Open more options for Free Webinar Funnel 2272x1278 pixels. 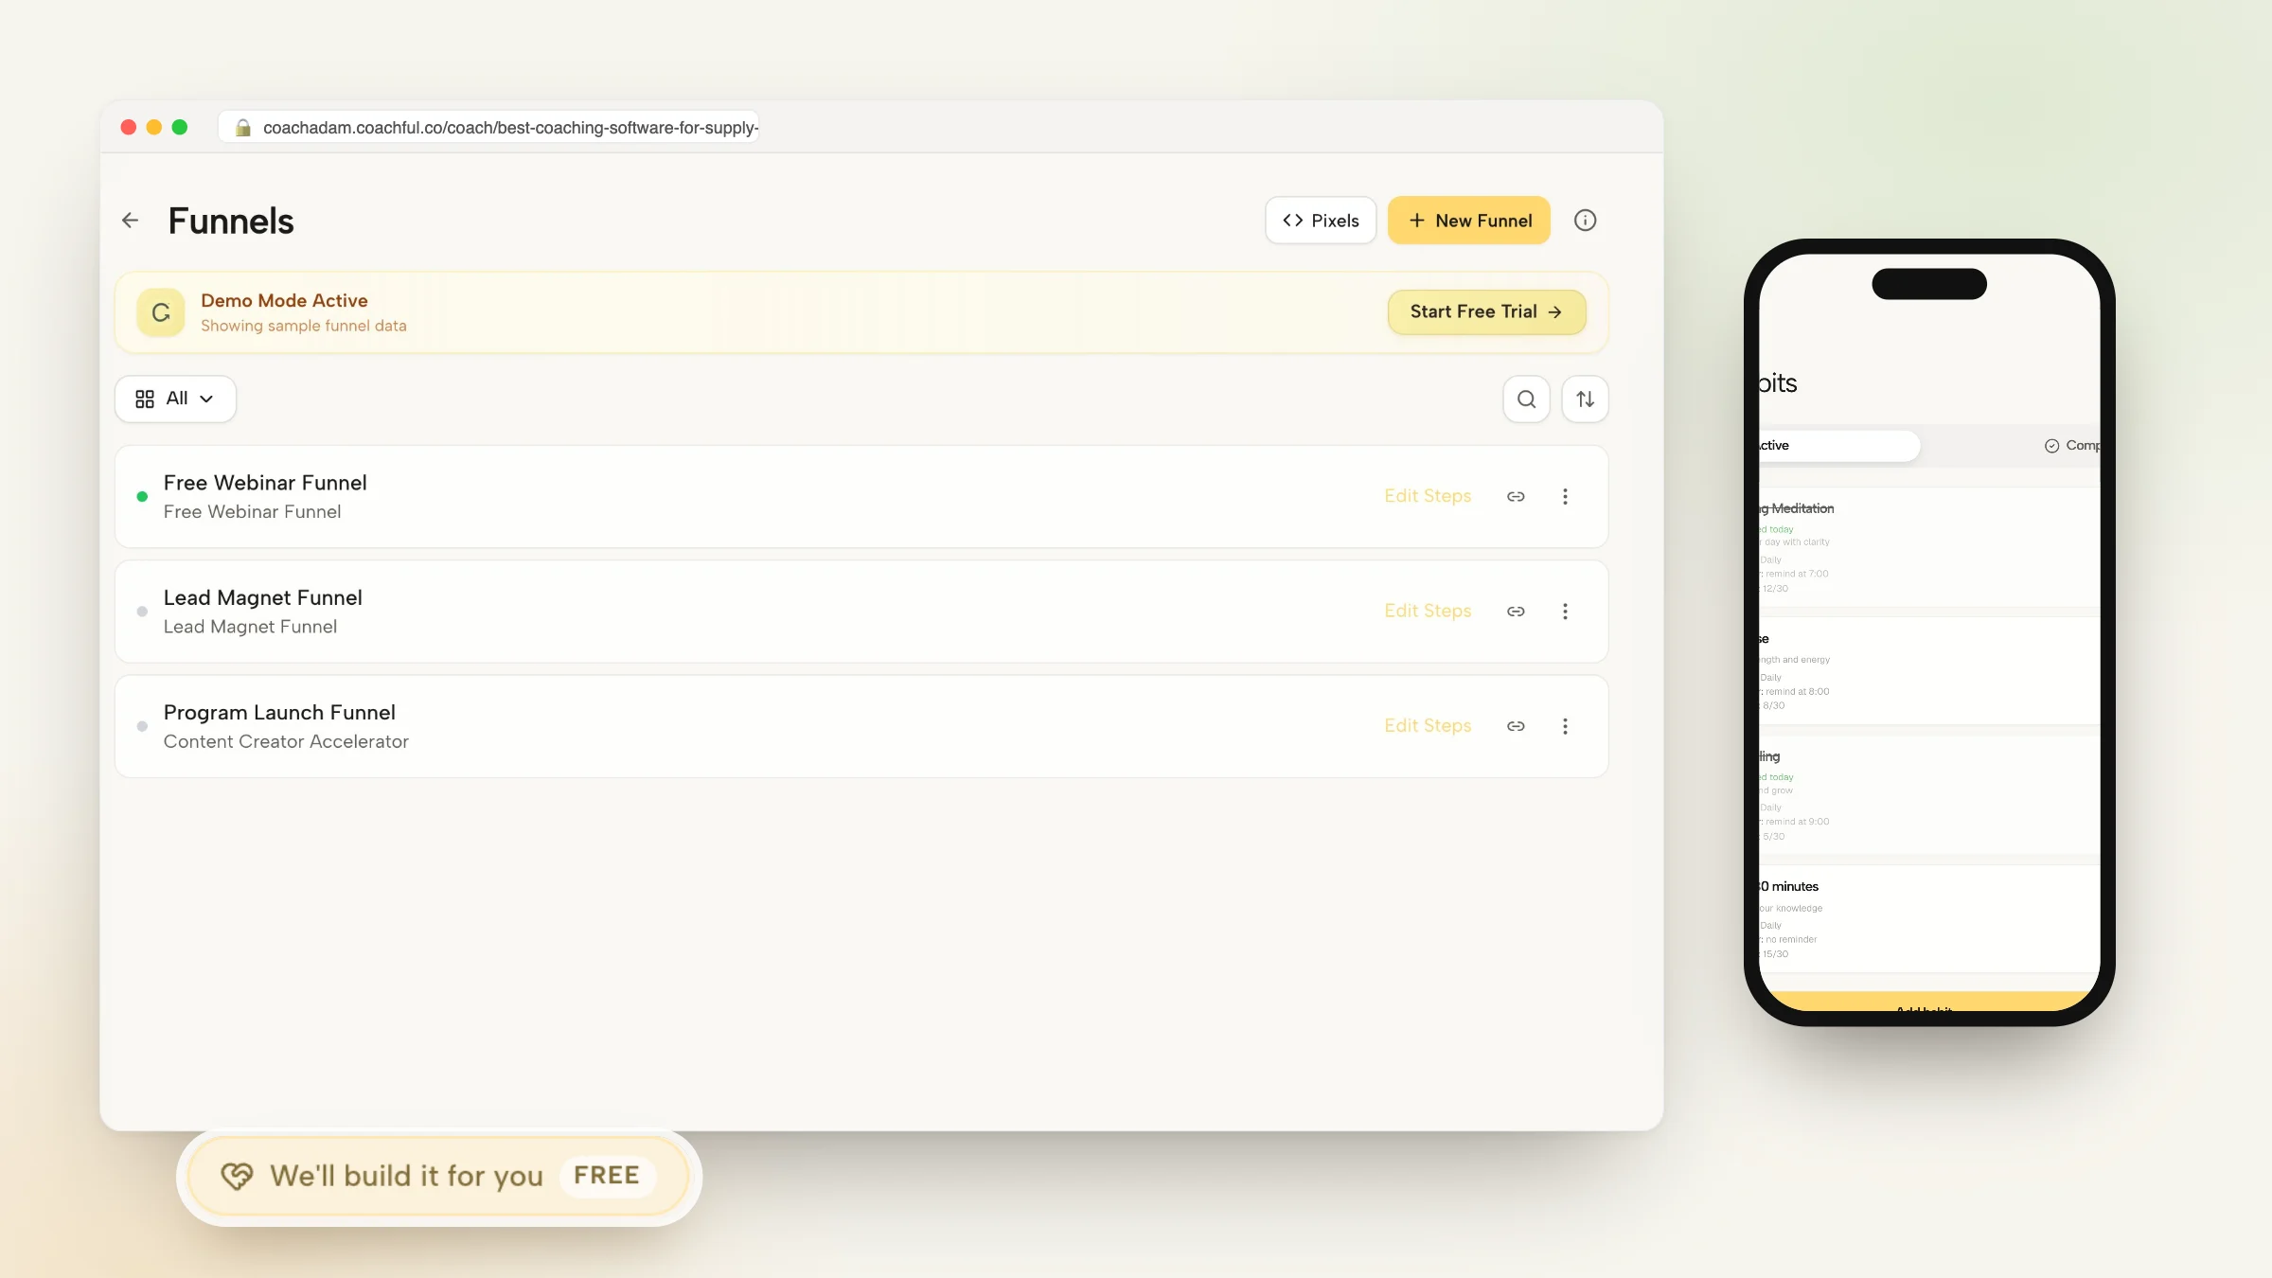coord(1565,496)
